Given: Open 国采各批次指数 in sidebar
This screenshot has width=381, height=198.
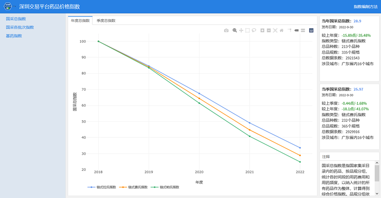Looking at the screenshot, I should click(x=20, y=27).
